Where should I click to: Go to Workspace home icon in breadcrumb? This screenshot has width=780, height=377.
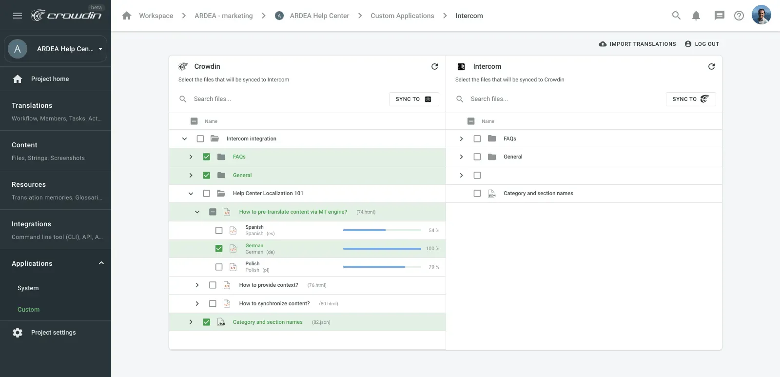127,16
